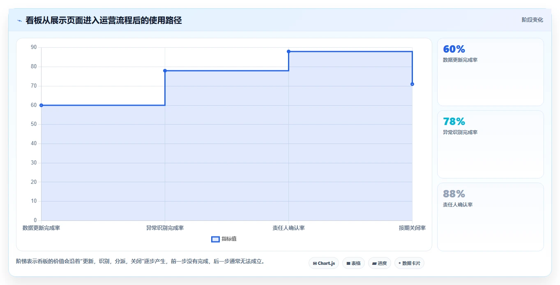560x285 pixels.
Task: Open the 78% 异常识别完成率 card
Action: click(x=491, y=144)
